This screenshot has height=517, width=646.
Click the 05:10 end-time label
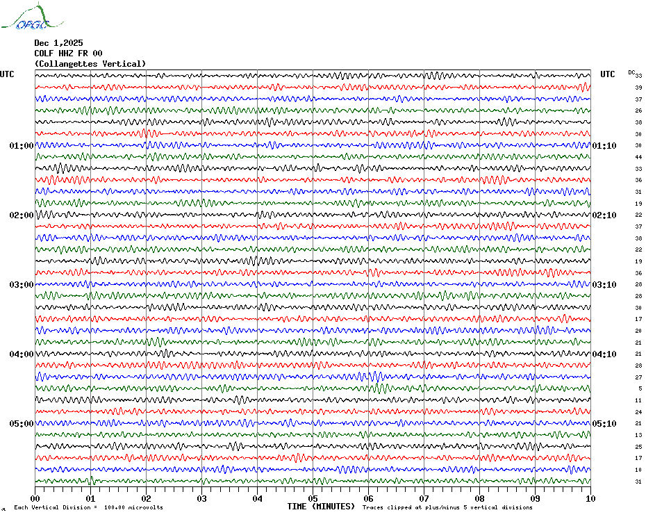click(604, 424)
